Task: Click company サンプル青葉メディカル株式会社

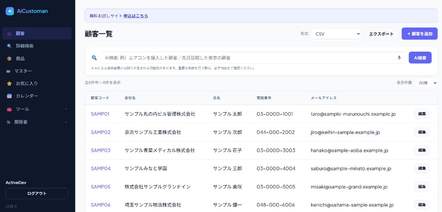Action: 160,151
